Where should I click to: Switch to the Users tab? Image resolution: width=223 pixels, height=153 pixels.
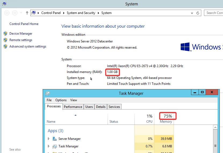[x=89, y=107]
